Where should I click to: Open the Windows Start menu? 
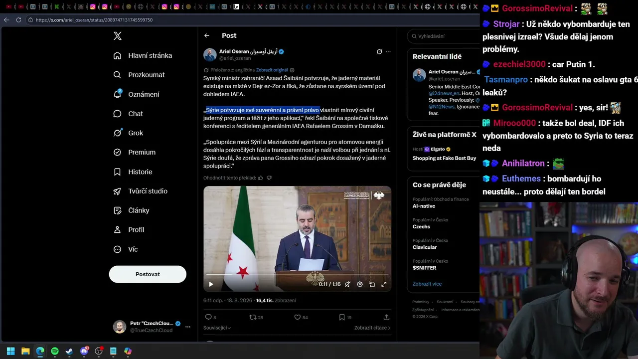10,351
